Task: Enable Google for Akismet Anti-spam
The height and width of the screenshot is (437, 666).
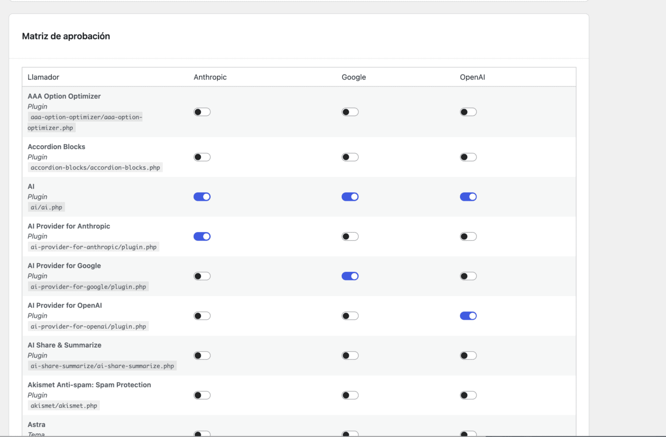Action: point(350,395)
